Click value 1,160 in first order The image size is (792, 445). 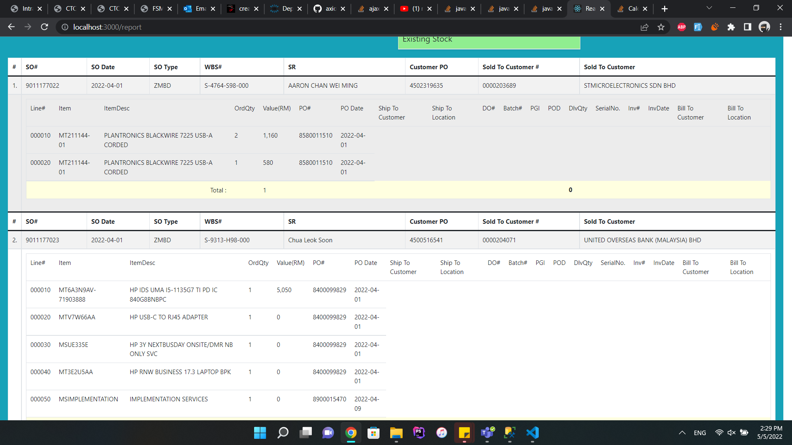tap(270, 136)
